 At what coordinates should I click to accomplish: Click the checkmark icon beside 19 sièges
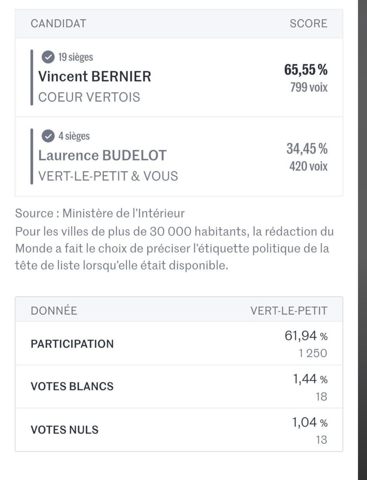point(48,57)
